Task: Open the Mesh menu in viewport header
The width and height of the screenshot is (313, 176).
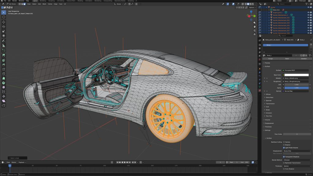Action: point(44,4)
